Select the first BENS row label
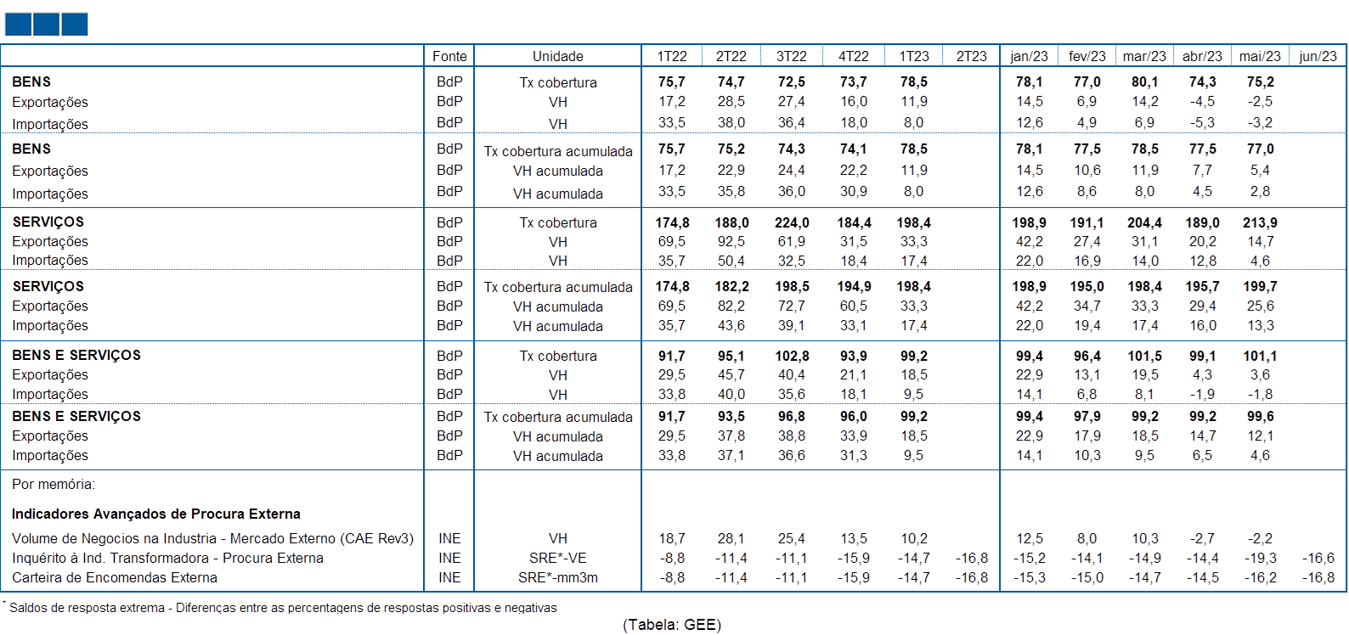This screenshot has height=635, width=1349. (x=31, y=81)
